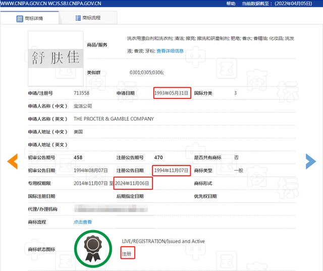
Task: Click the 是否共有商标 label
Action: (207, 157)
